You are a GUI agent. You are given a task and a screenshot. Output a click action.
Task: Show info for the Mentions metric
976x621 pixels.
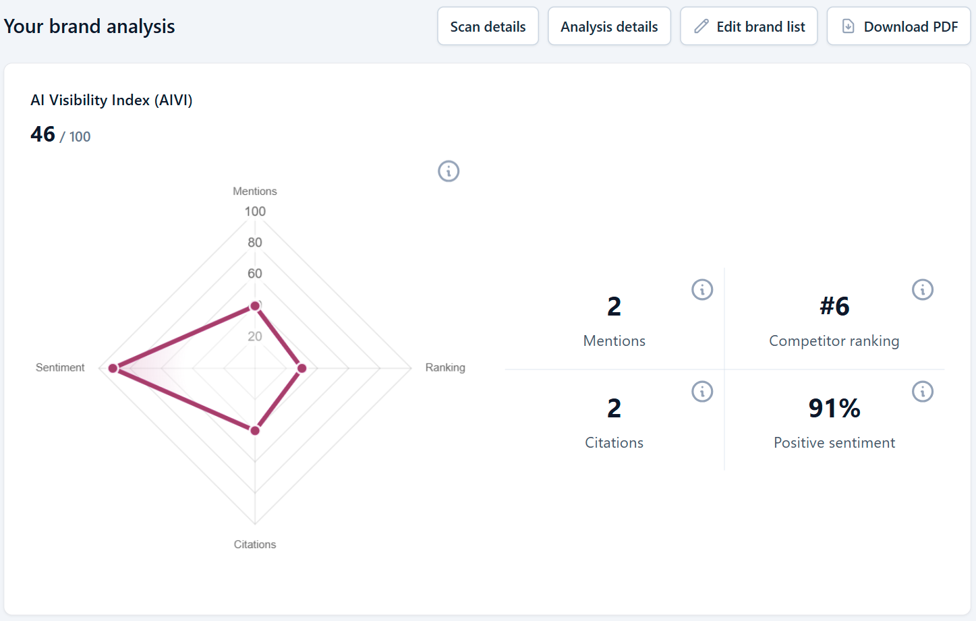[x=702, y=290]
